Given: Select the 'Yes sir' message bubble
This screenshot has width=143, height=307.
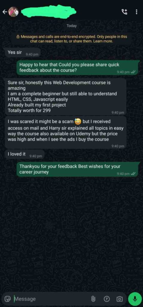Looking at the screenshot, I should pyautogui.click(x=22, y=53).
